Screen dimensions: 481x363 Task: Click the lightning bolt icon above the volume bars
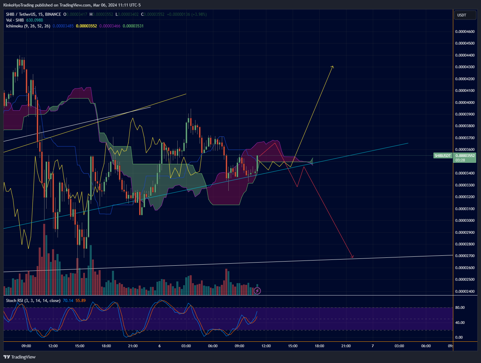click(257, 291)
